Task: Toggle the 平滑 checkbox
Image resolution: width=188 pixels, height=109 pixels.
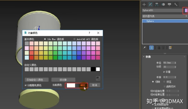Action: click(164, 72)
